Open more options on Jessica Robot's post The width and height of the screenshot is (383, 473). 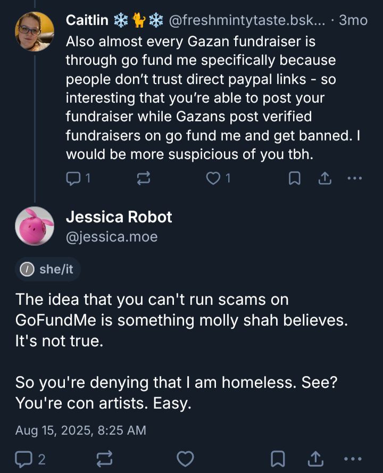pyautogui.click(x=354, y=458)
